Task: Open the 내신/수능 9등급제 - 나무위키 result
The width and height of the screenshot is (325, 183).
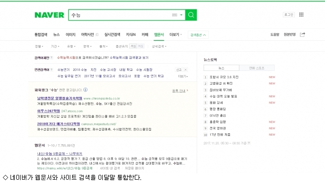Action: coord(60,154)
